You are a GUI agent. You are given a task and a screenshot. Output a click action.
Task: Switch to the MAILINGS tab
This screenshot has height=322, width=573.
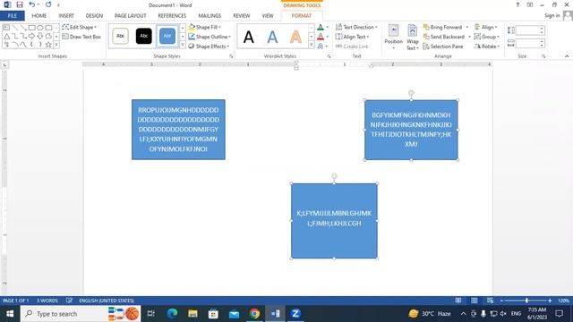coord(210,16)
